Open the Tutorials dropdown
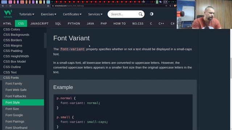Screen dimensions: 232x130 (26, 14)
